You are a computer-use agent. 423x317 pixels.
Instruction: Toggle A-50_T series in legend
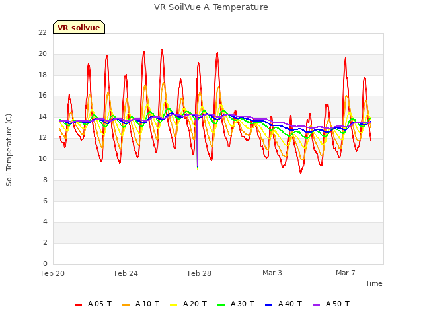(331, 304)
